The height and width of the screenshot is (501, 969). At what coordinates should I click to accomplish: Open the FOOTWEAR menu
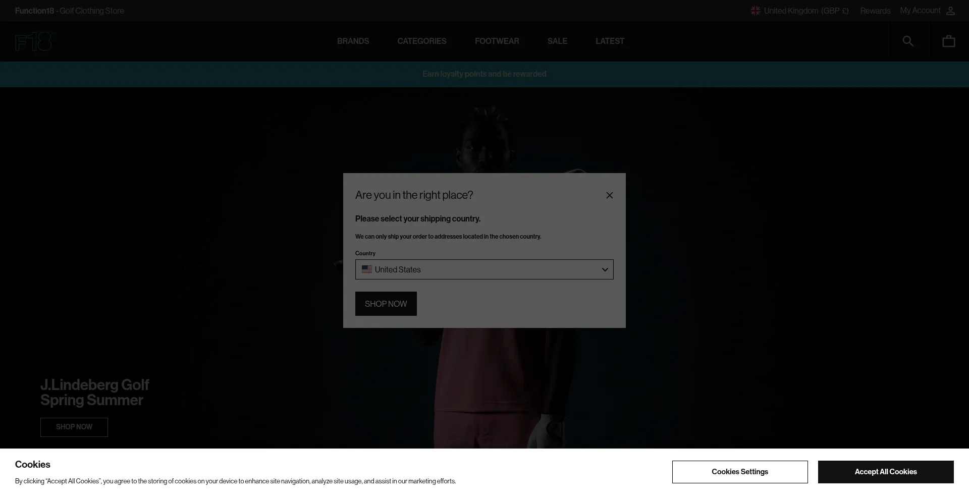pos(497,41)
